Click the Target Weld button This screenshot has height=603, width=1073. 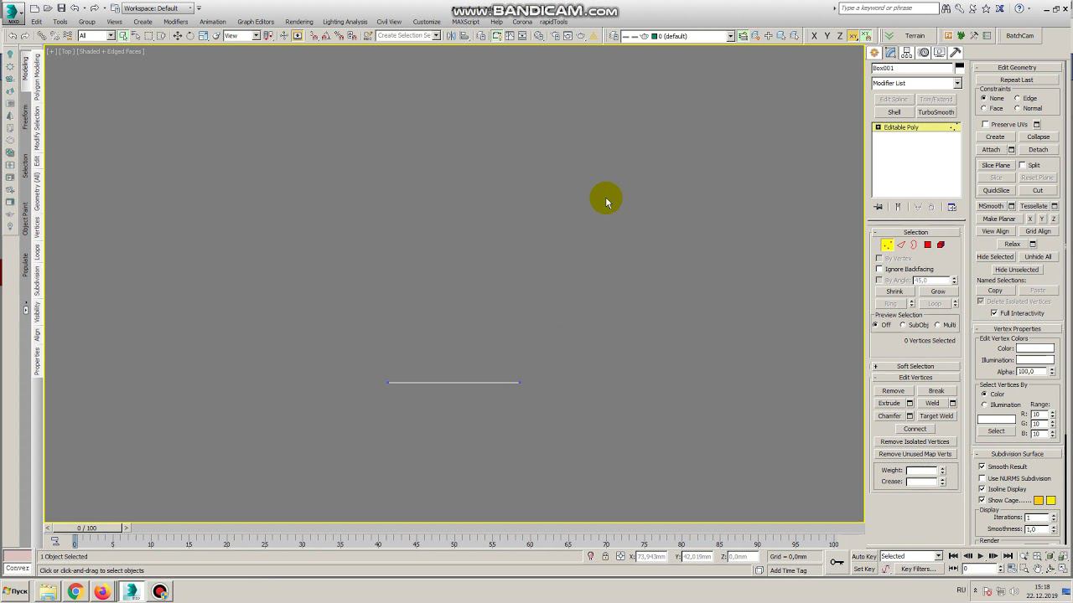[x=936, y=415]
